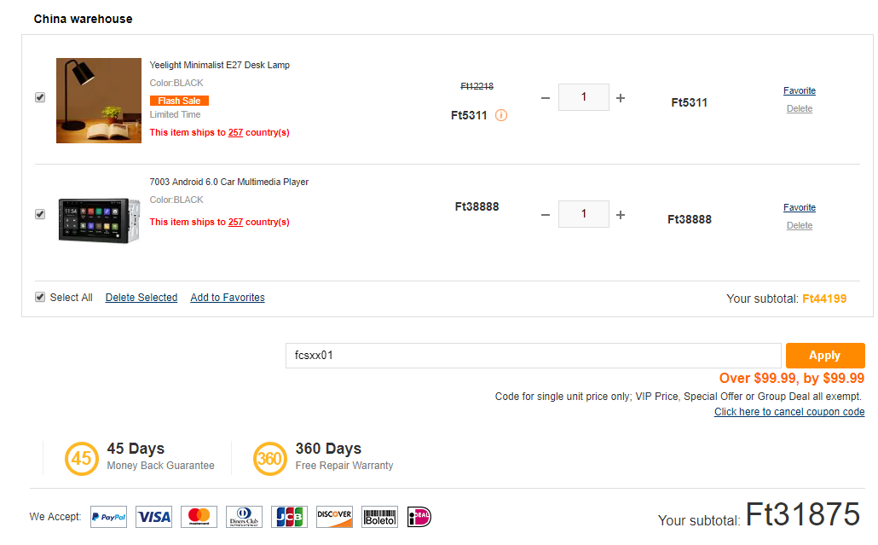Increase desk lamp quantity with plus

(x=621, y=98)
